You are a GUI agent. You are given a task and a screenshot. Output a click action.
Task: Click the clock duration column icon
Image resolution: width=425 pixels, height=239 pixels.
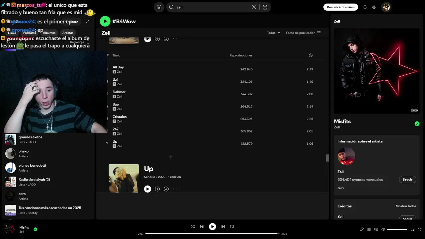pyautogui.click(x=311, y=55)
